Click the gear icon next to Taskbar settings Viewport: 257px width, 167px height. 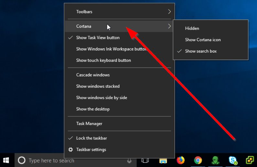click(x=71, y=150)
